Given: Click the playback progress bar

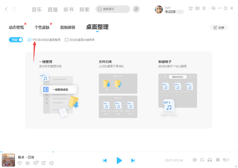Looking at the screenshot, I should click(x=119, y=152).
